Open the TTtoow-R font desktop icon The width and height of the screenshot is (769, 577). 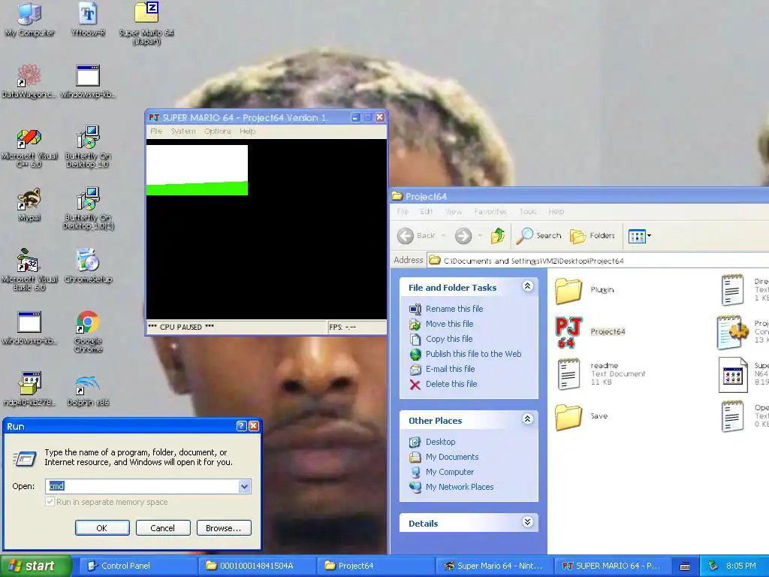tap(89, 20)
